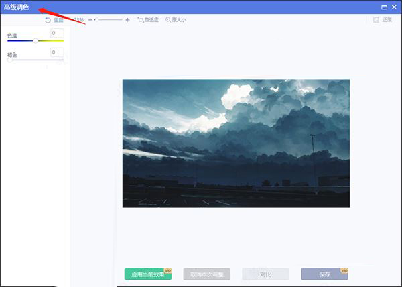Click the 褪色 fade slider handle
This screenshot has width=402, height=287.
coord(10,60)
